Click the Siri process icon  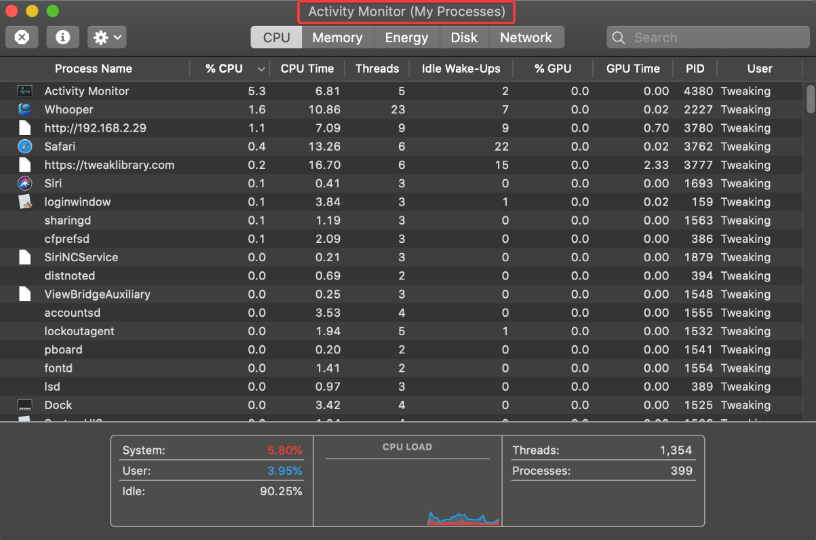point(24,183)
